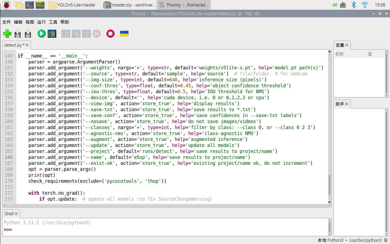This screenshot has height=244, width=390.
Task: Open the Raspberry Pi main menu
Action: pyautogui.click(x=6, y=5)
